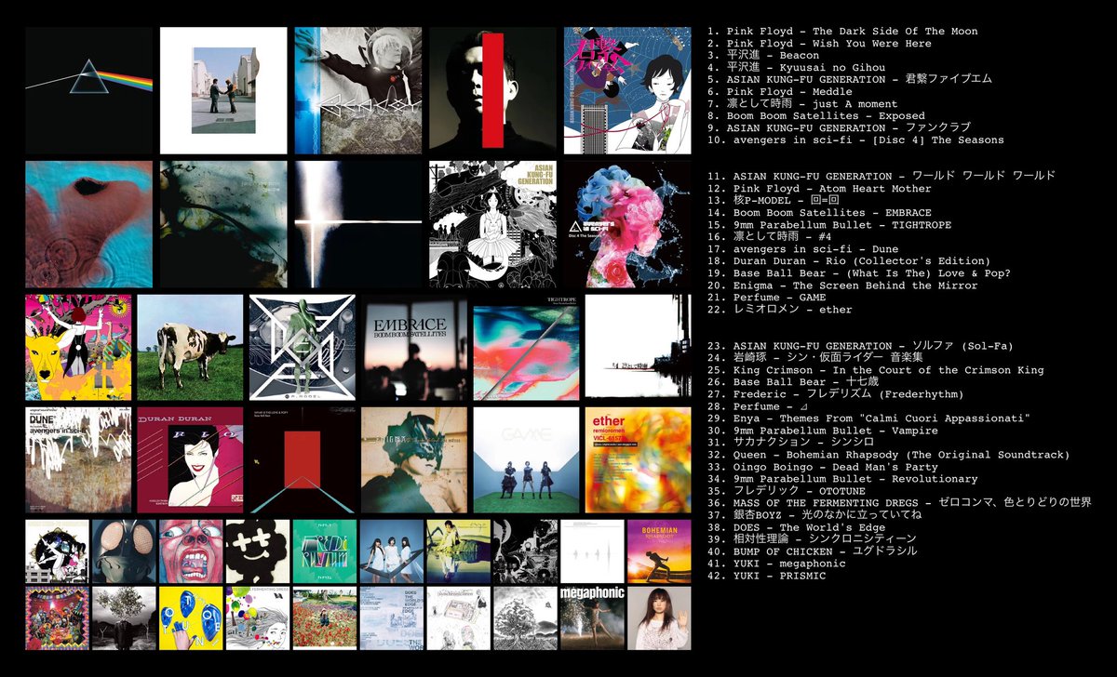The width and height of the screenshot is (1117, 677).
Task: Select the Enigma Screen Behind the Mirror cover
Action: click(x=414, y=459)
